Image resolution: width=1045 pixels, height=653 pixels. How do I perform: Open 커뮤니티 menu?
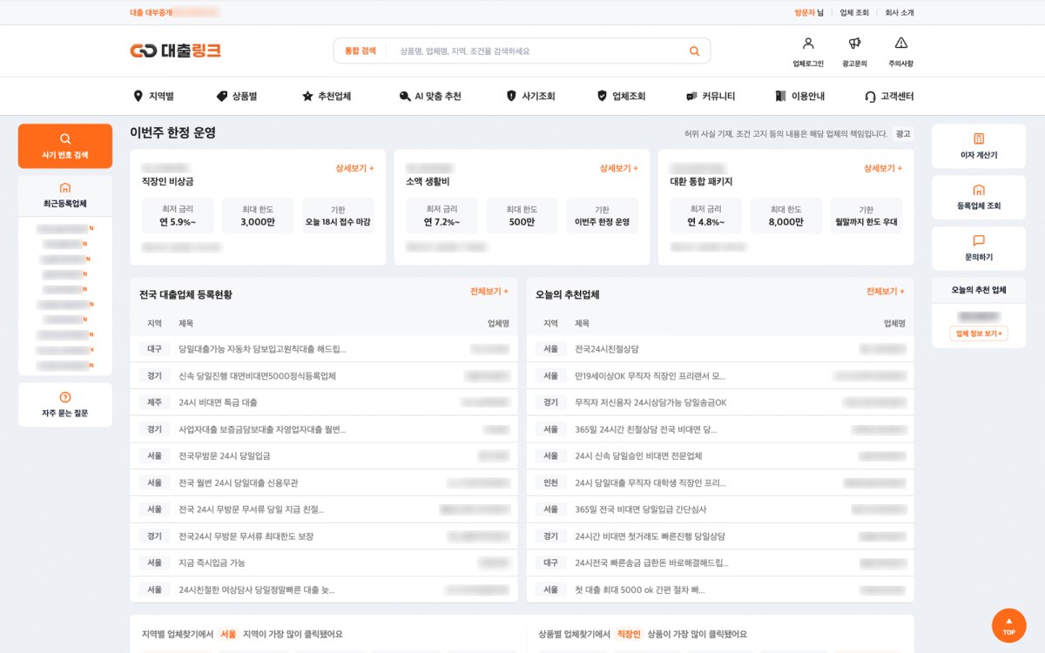click(x=711, y=96)
